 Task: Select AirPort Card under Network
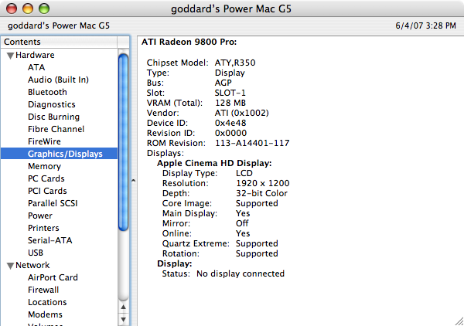pos(53,277)
